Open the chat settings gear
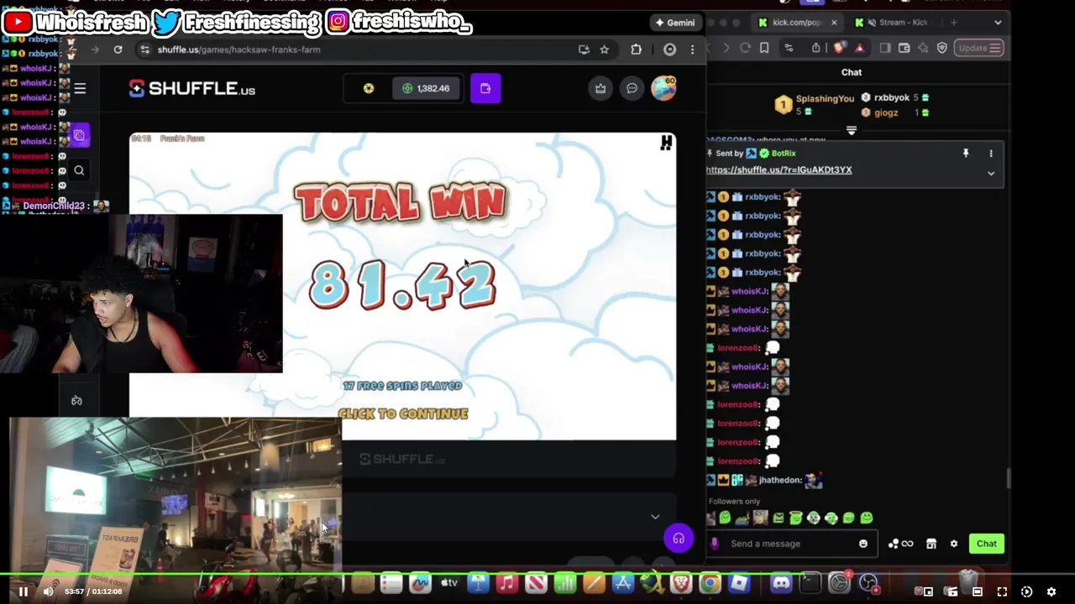1075x604 pixels. click(x=953, y=544)
